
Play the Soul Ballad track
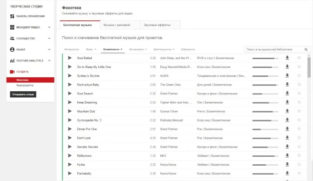point(70,58)
